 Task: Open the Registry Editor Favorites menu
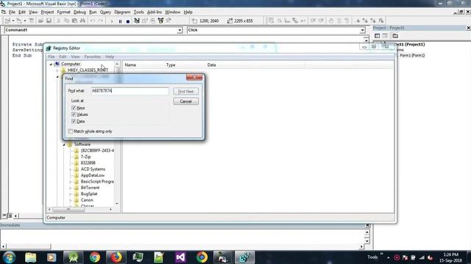(x=92, y=57)
